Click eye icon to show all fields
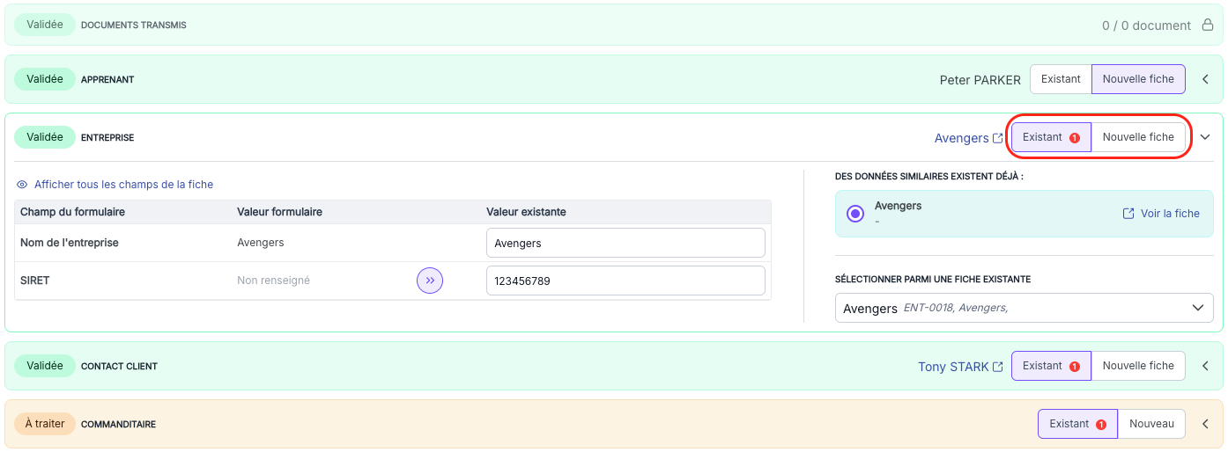 click(x=23, y=185)
